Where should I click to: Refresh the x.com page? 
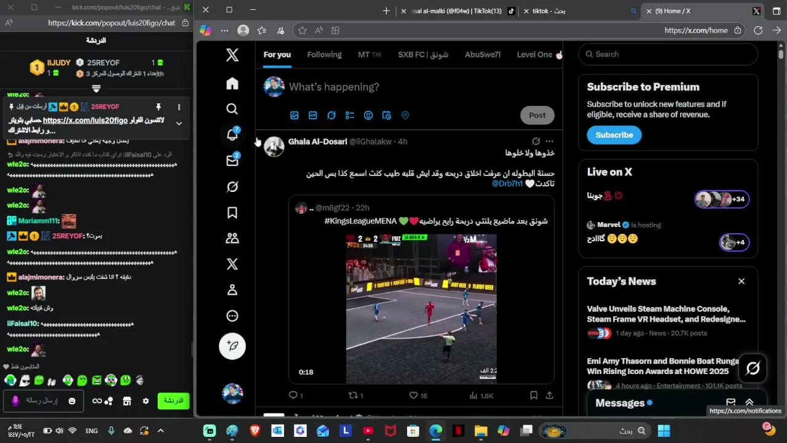point(758,30)
